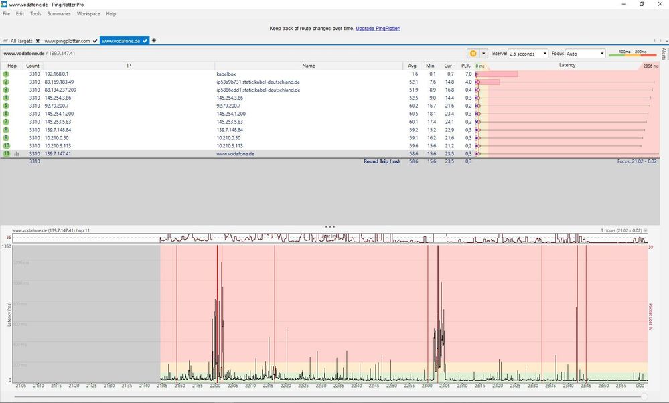Click the timeline scrollbar thumb at the bottom
The width and height of the screenshot is (669, 403).
click(x=644, y=397)
